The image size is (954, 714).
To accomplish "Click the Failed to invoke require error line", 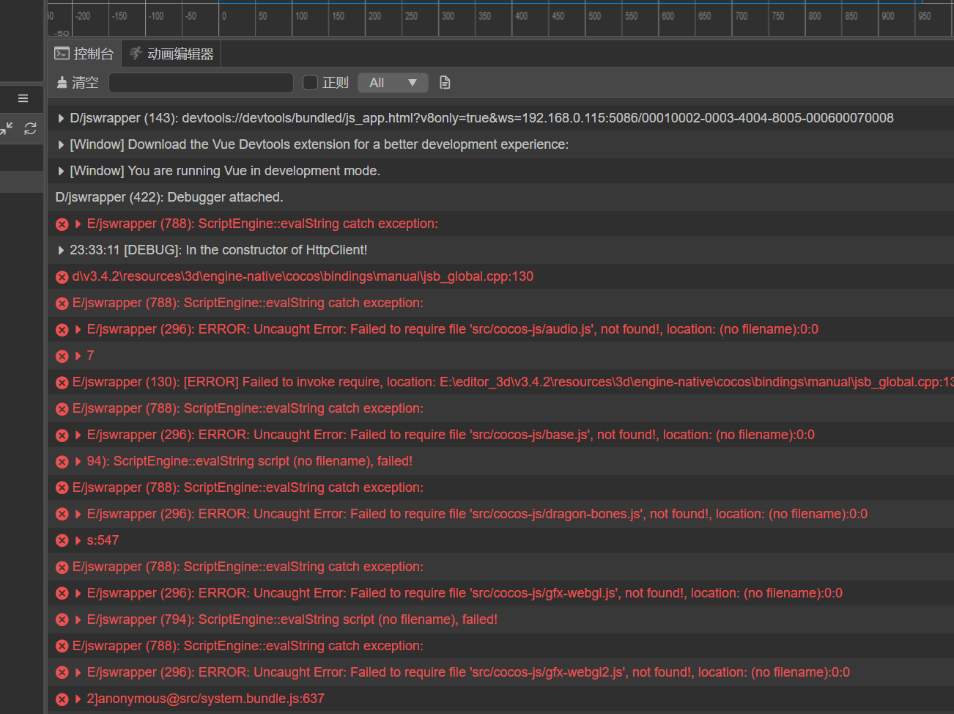I will click(x=513, y=382).
